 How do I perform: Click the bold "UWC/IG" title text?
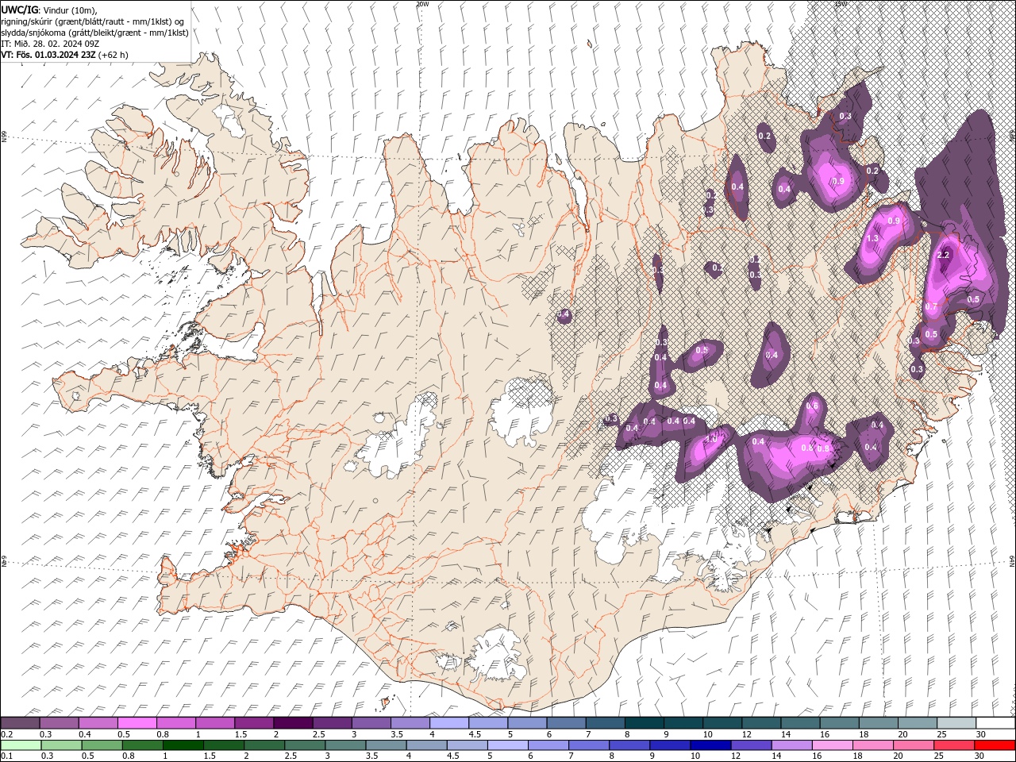coord(19,10)
